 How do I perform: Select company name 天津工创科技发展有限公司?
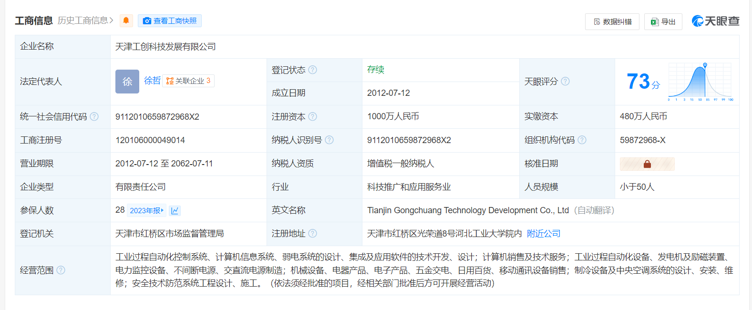165,47
